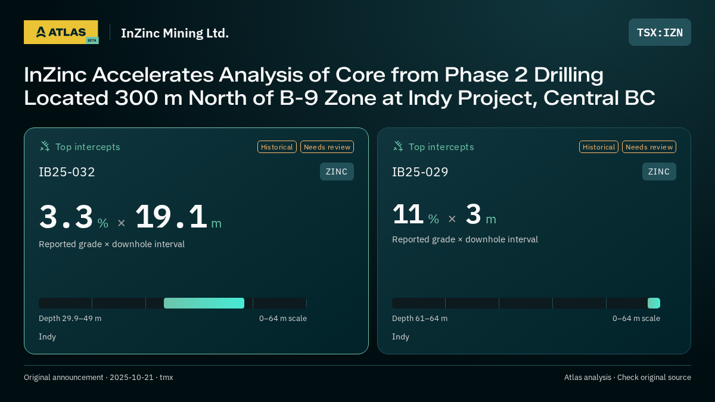The height and width of the screenshot is (402, 715).
Task: Click the 3 m interval value
Action: tap(480, 214)
